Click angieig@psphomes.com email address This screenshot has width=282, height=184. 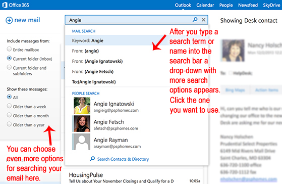[116, 111]
